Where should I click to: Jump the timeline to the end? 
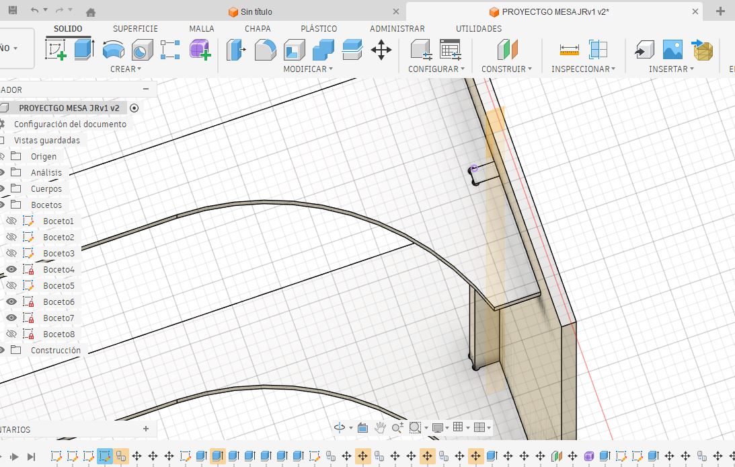tap(31, 456)
